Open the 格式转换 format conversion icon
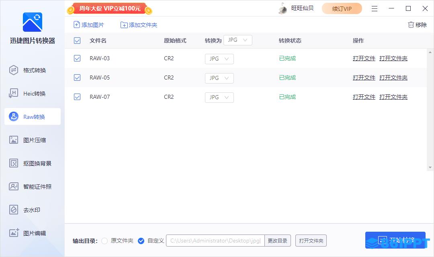The image size is (434, 257). coord(14,70)
